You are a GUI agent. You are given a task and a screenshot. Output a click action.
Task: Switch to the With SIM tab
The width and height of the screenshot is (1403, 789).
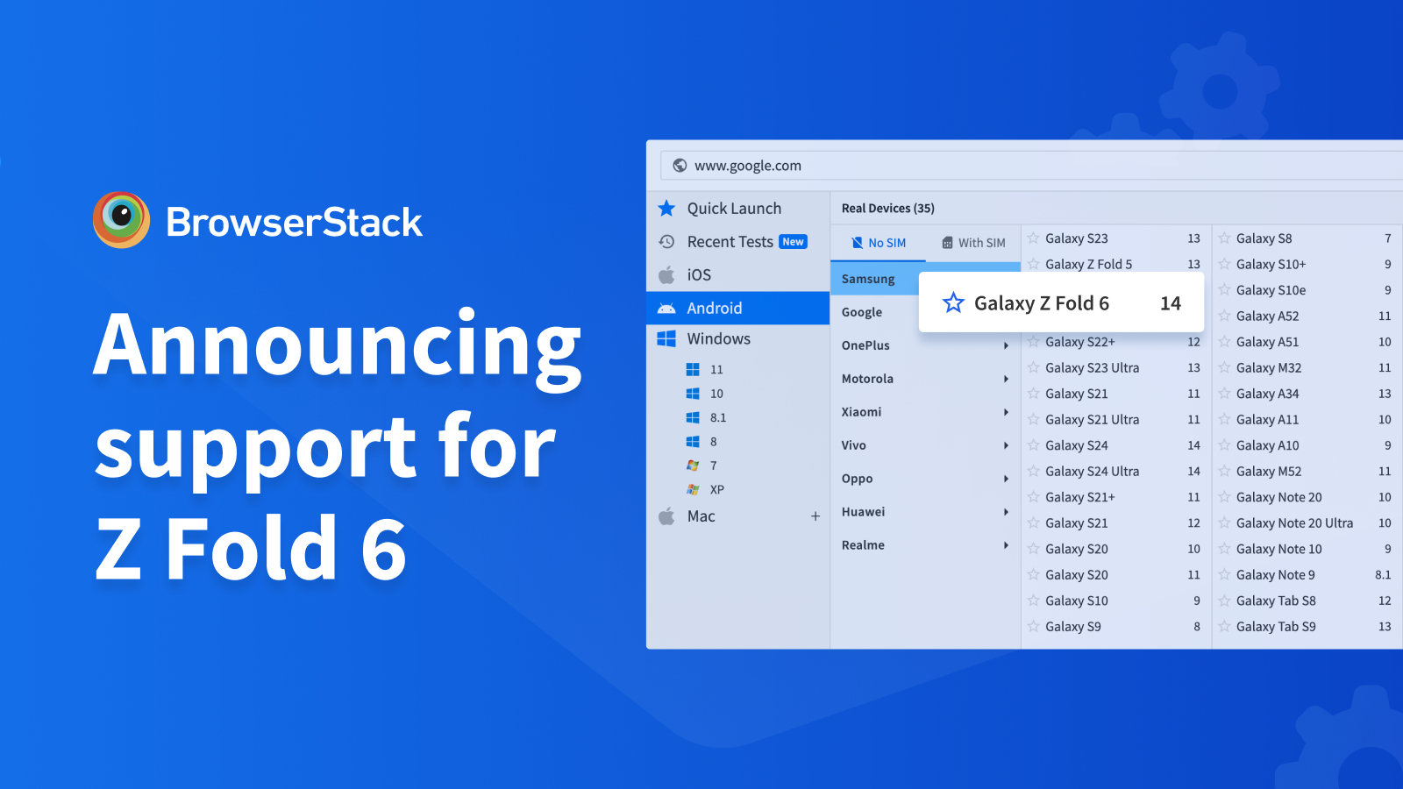973,243
